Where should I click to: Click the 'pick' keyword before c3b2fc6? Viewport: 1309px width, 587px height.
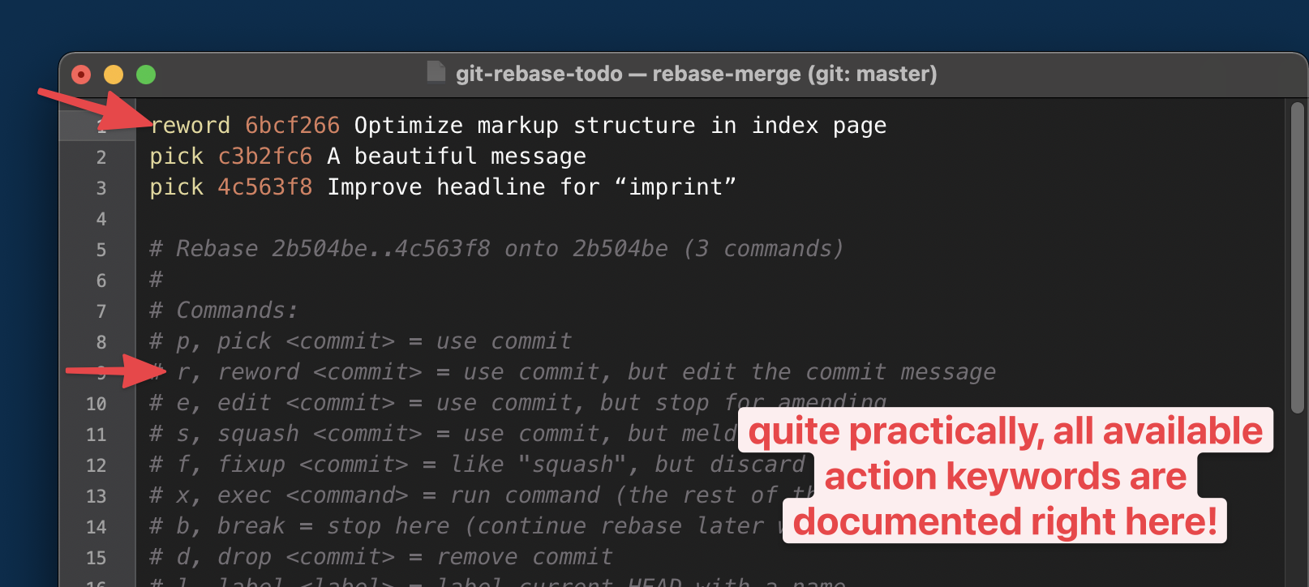point(176,156)
